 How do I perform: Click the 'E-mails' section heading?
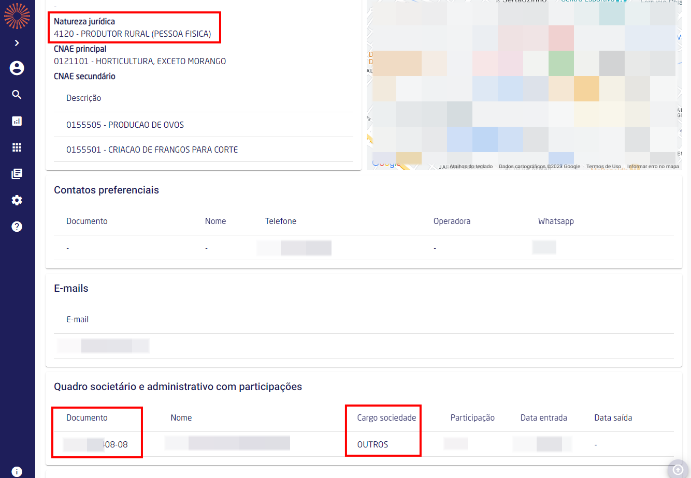pos(71,288)
